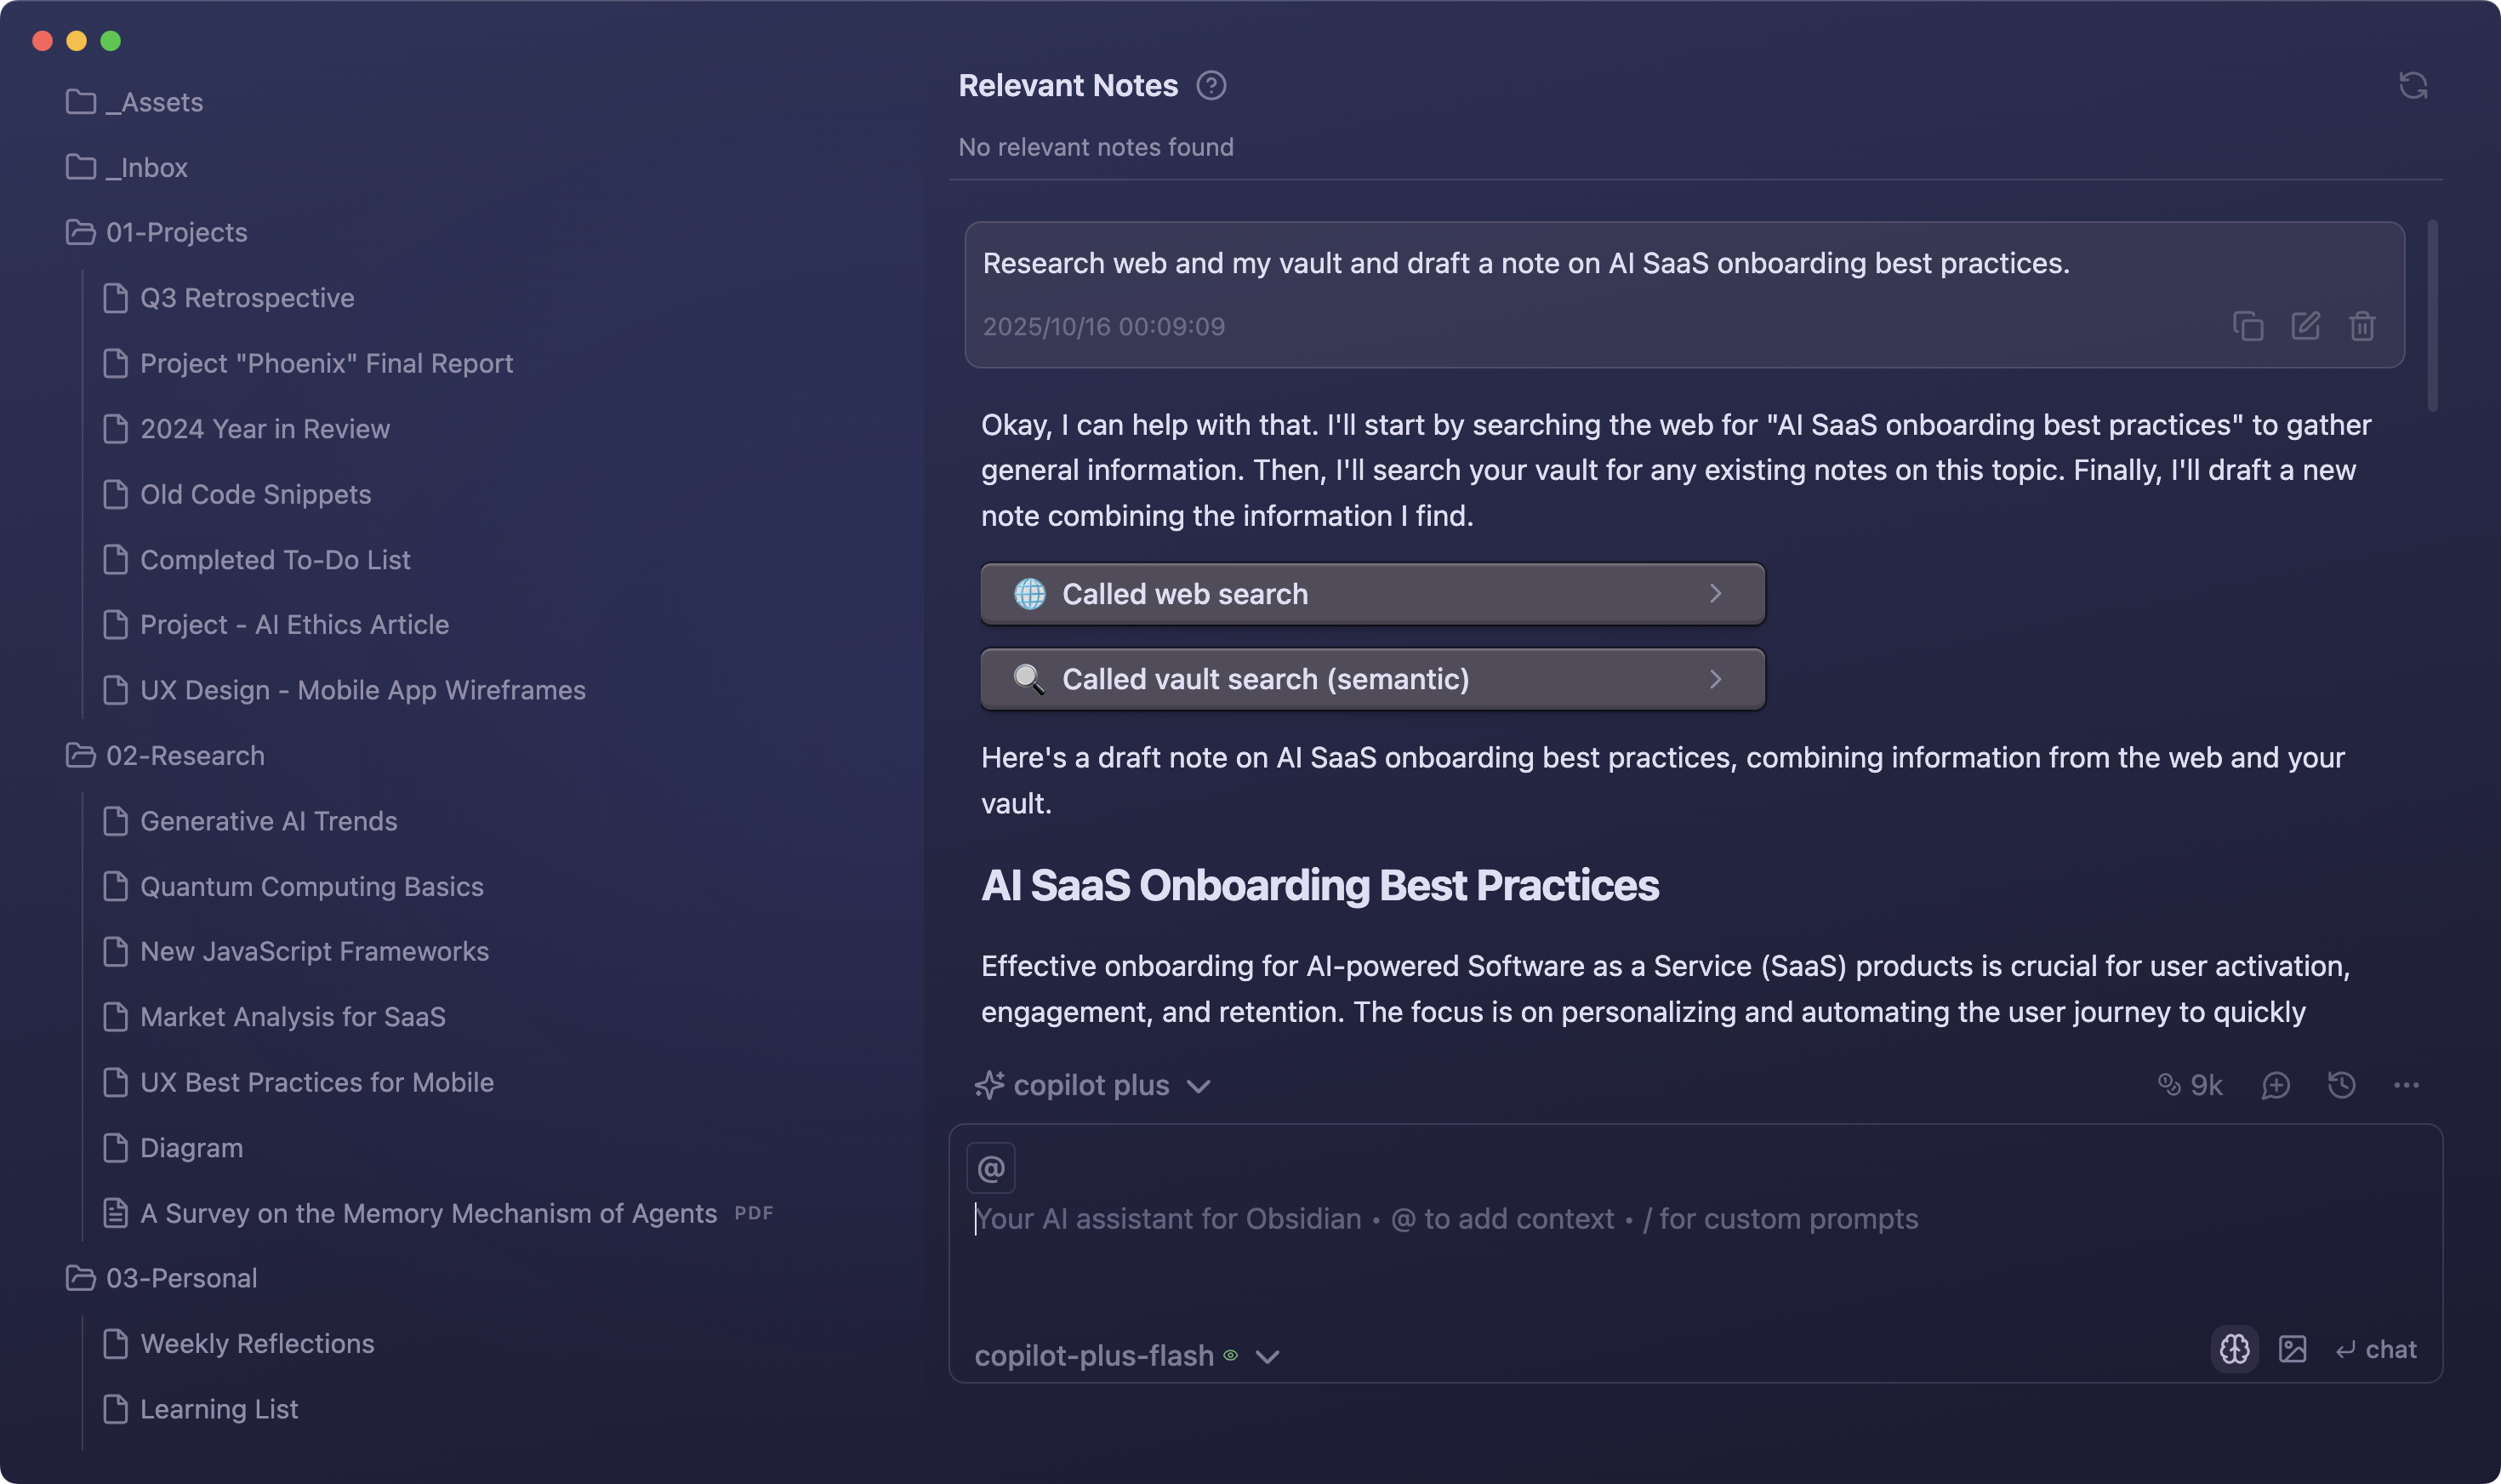Image resolution: width=2501 pixels, height=1484 pixels.
Task: Click the add image icon in input
Action: (x=2292, y=1349)
